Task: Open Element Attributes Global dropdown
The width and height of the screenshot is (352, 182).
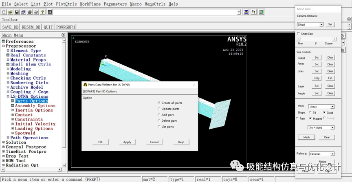Action: point(321,24)
